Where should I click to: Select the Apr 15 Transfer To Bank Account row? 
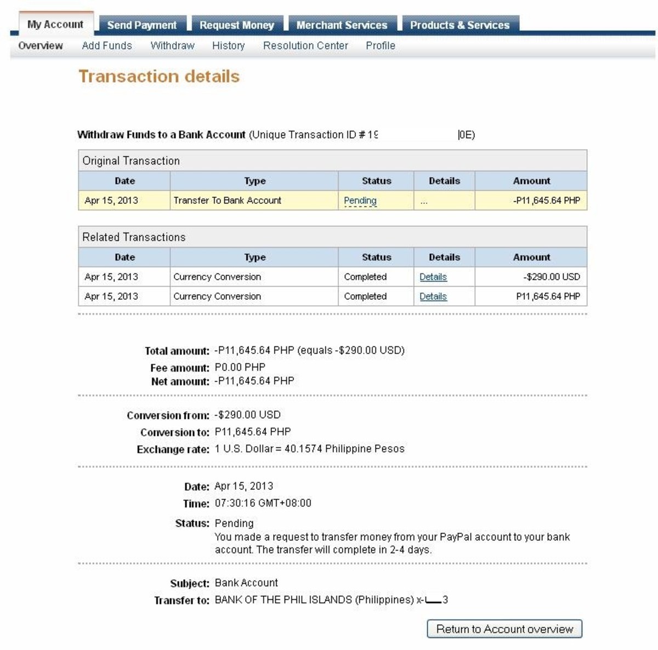pyautogui.click(x=226, y=201)
